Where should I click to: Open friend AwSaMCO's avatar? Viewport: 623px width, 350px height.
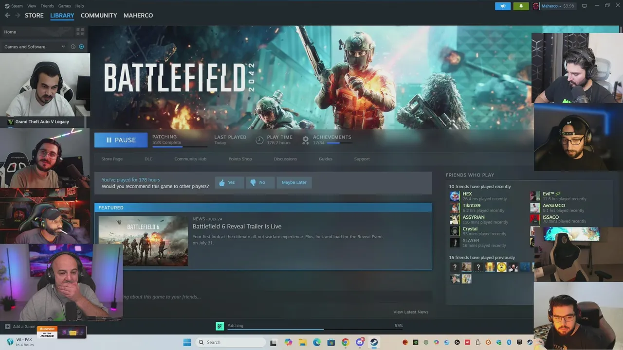[x=535, y=208]
